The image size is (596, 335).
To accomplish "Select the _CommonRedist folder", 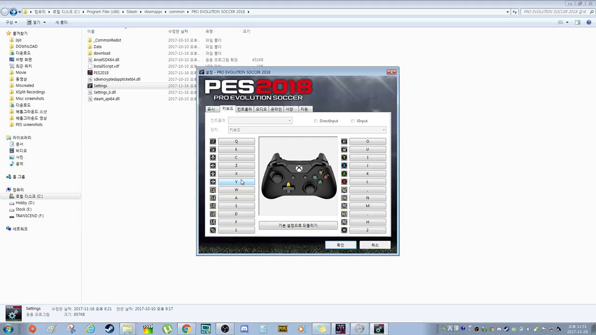I will coord(107,40).
